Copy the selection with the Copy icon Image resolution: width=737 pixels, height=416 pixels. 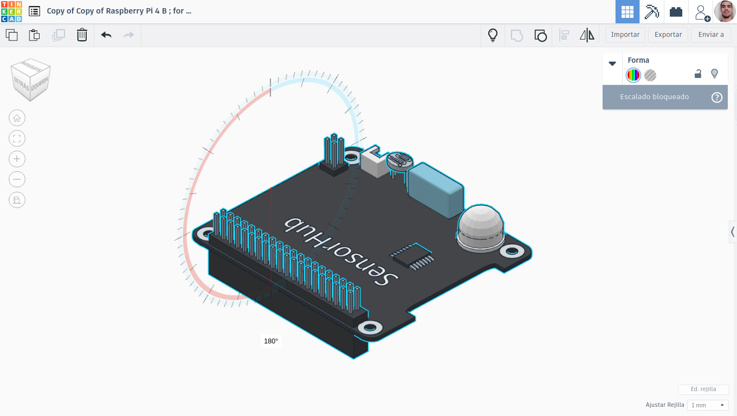(11, 35)
